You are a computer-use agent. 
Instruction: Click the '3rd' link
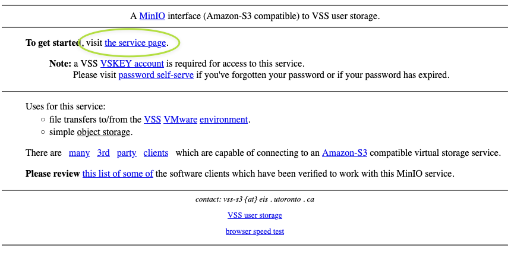point(103,153)
